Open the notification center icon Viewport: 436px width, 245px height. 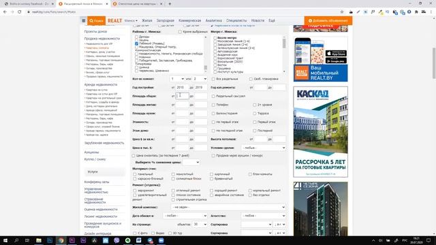click(429, 240)
